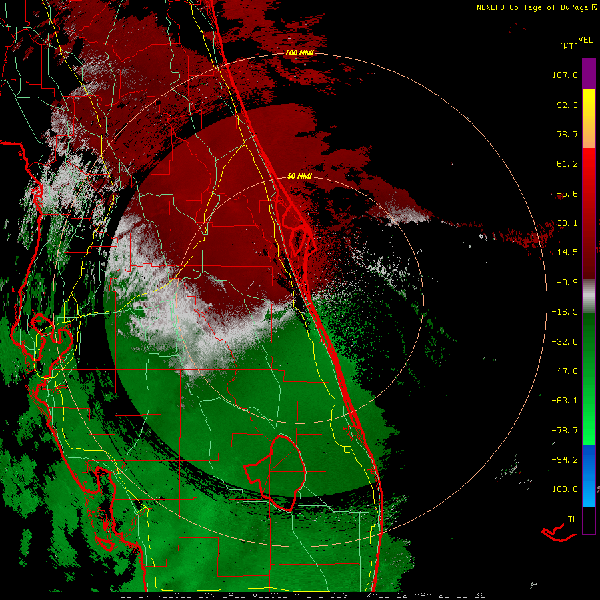The height and width of the screenshot is (600, 600).
Task: Click the 100 NMI range ring label
Action: pyautogui.click(x=299, y=53)
